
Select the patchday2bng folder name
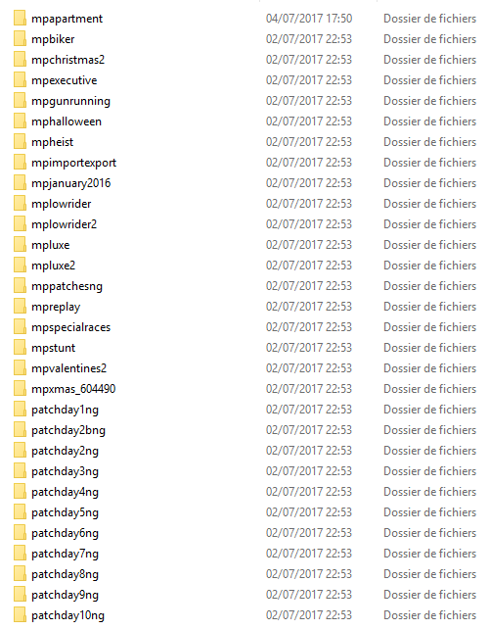68,430
